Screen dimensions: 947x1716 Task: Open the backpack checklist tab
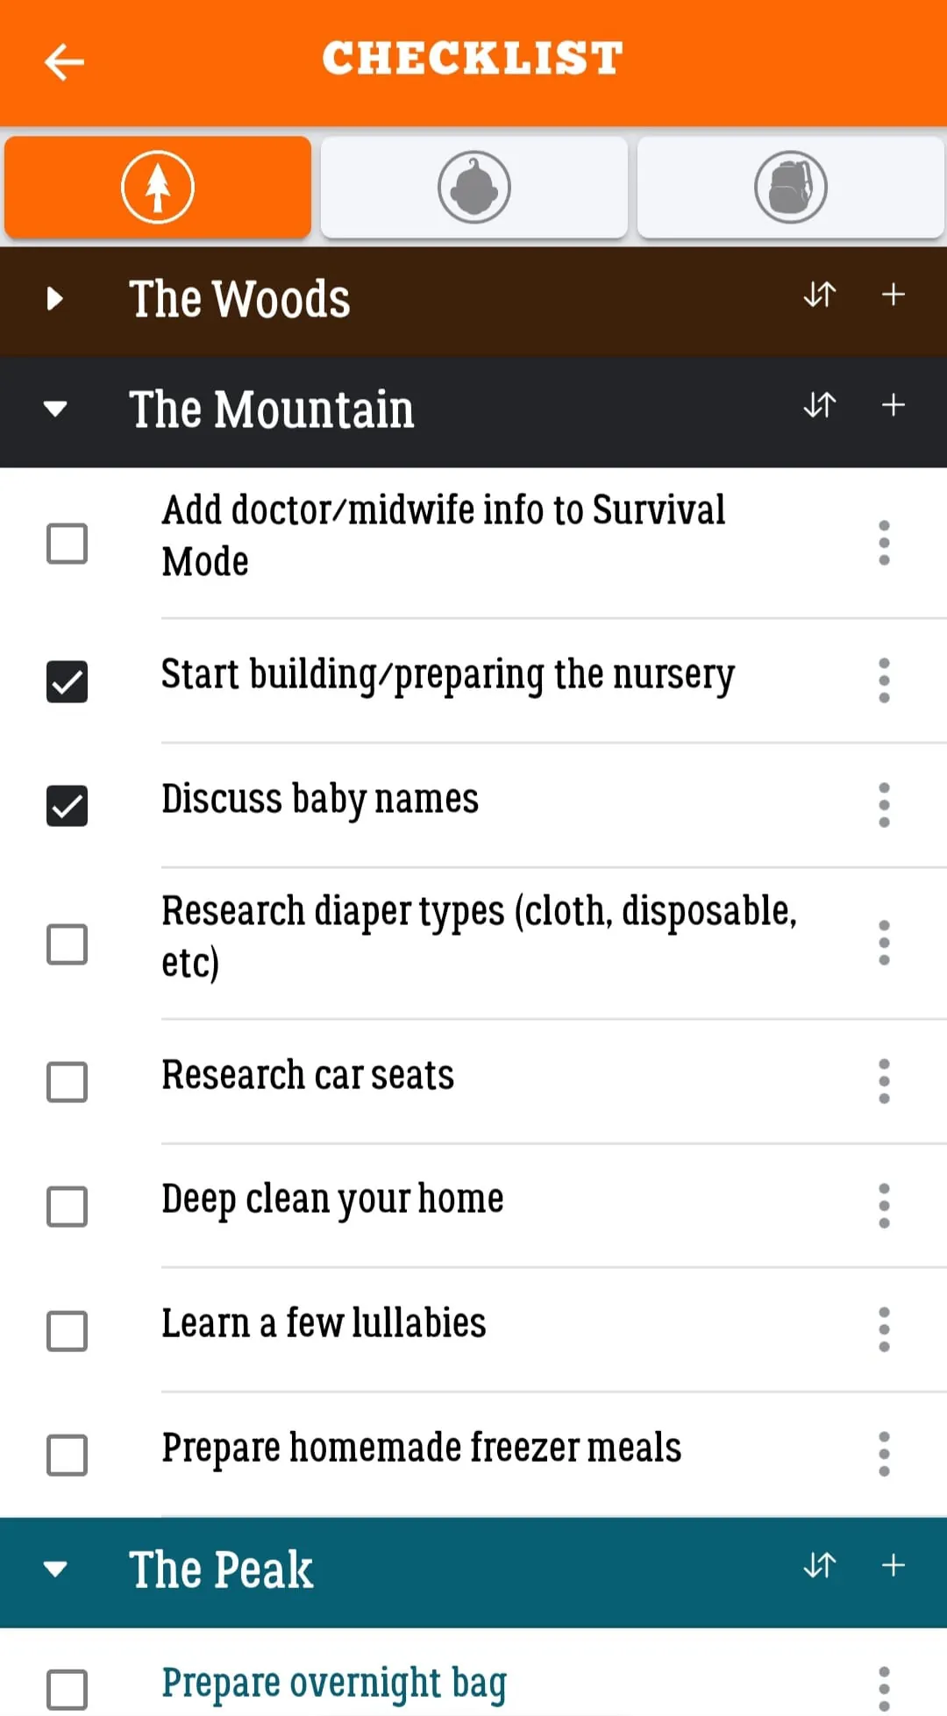pos(790,187)
